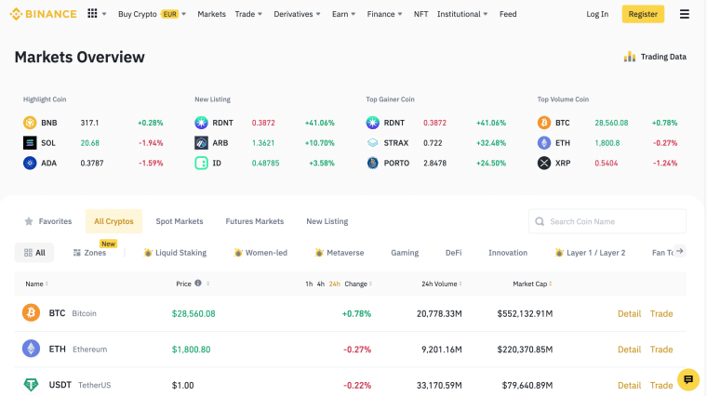
Task: Expand the Earn dropdown menu
Action: 343,14
